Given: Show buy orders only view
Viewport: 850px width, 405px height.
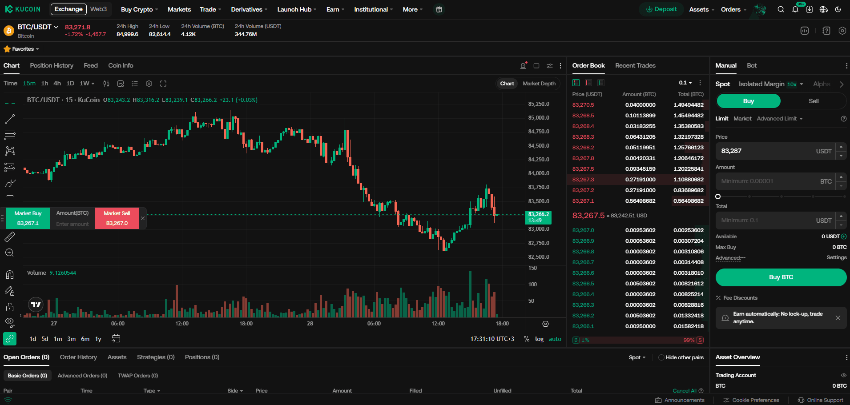Looking at the screenshot, I should [x=601, y=83].
